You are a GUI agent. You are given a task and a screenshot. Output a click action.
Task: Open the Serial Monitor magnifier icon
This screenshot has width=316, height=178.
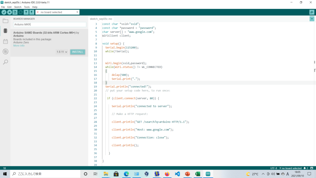click(x=312, y=12)
